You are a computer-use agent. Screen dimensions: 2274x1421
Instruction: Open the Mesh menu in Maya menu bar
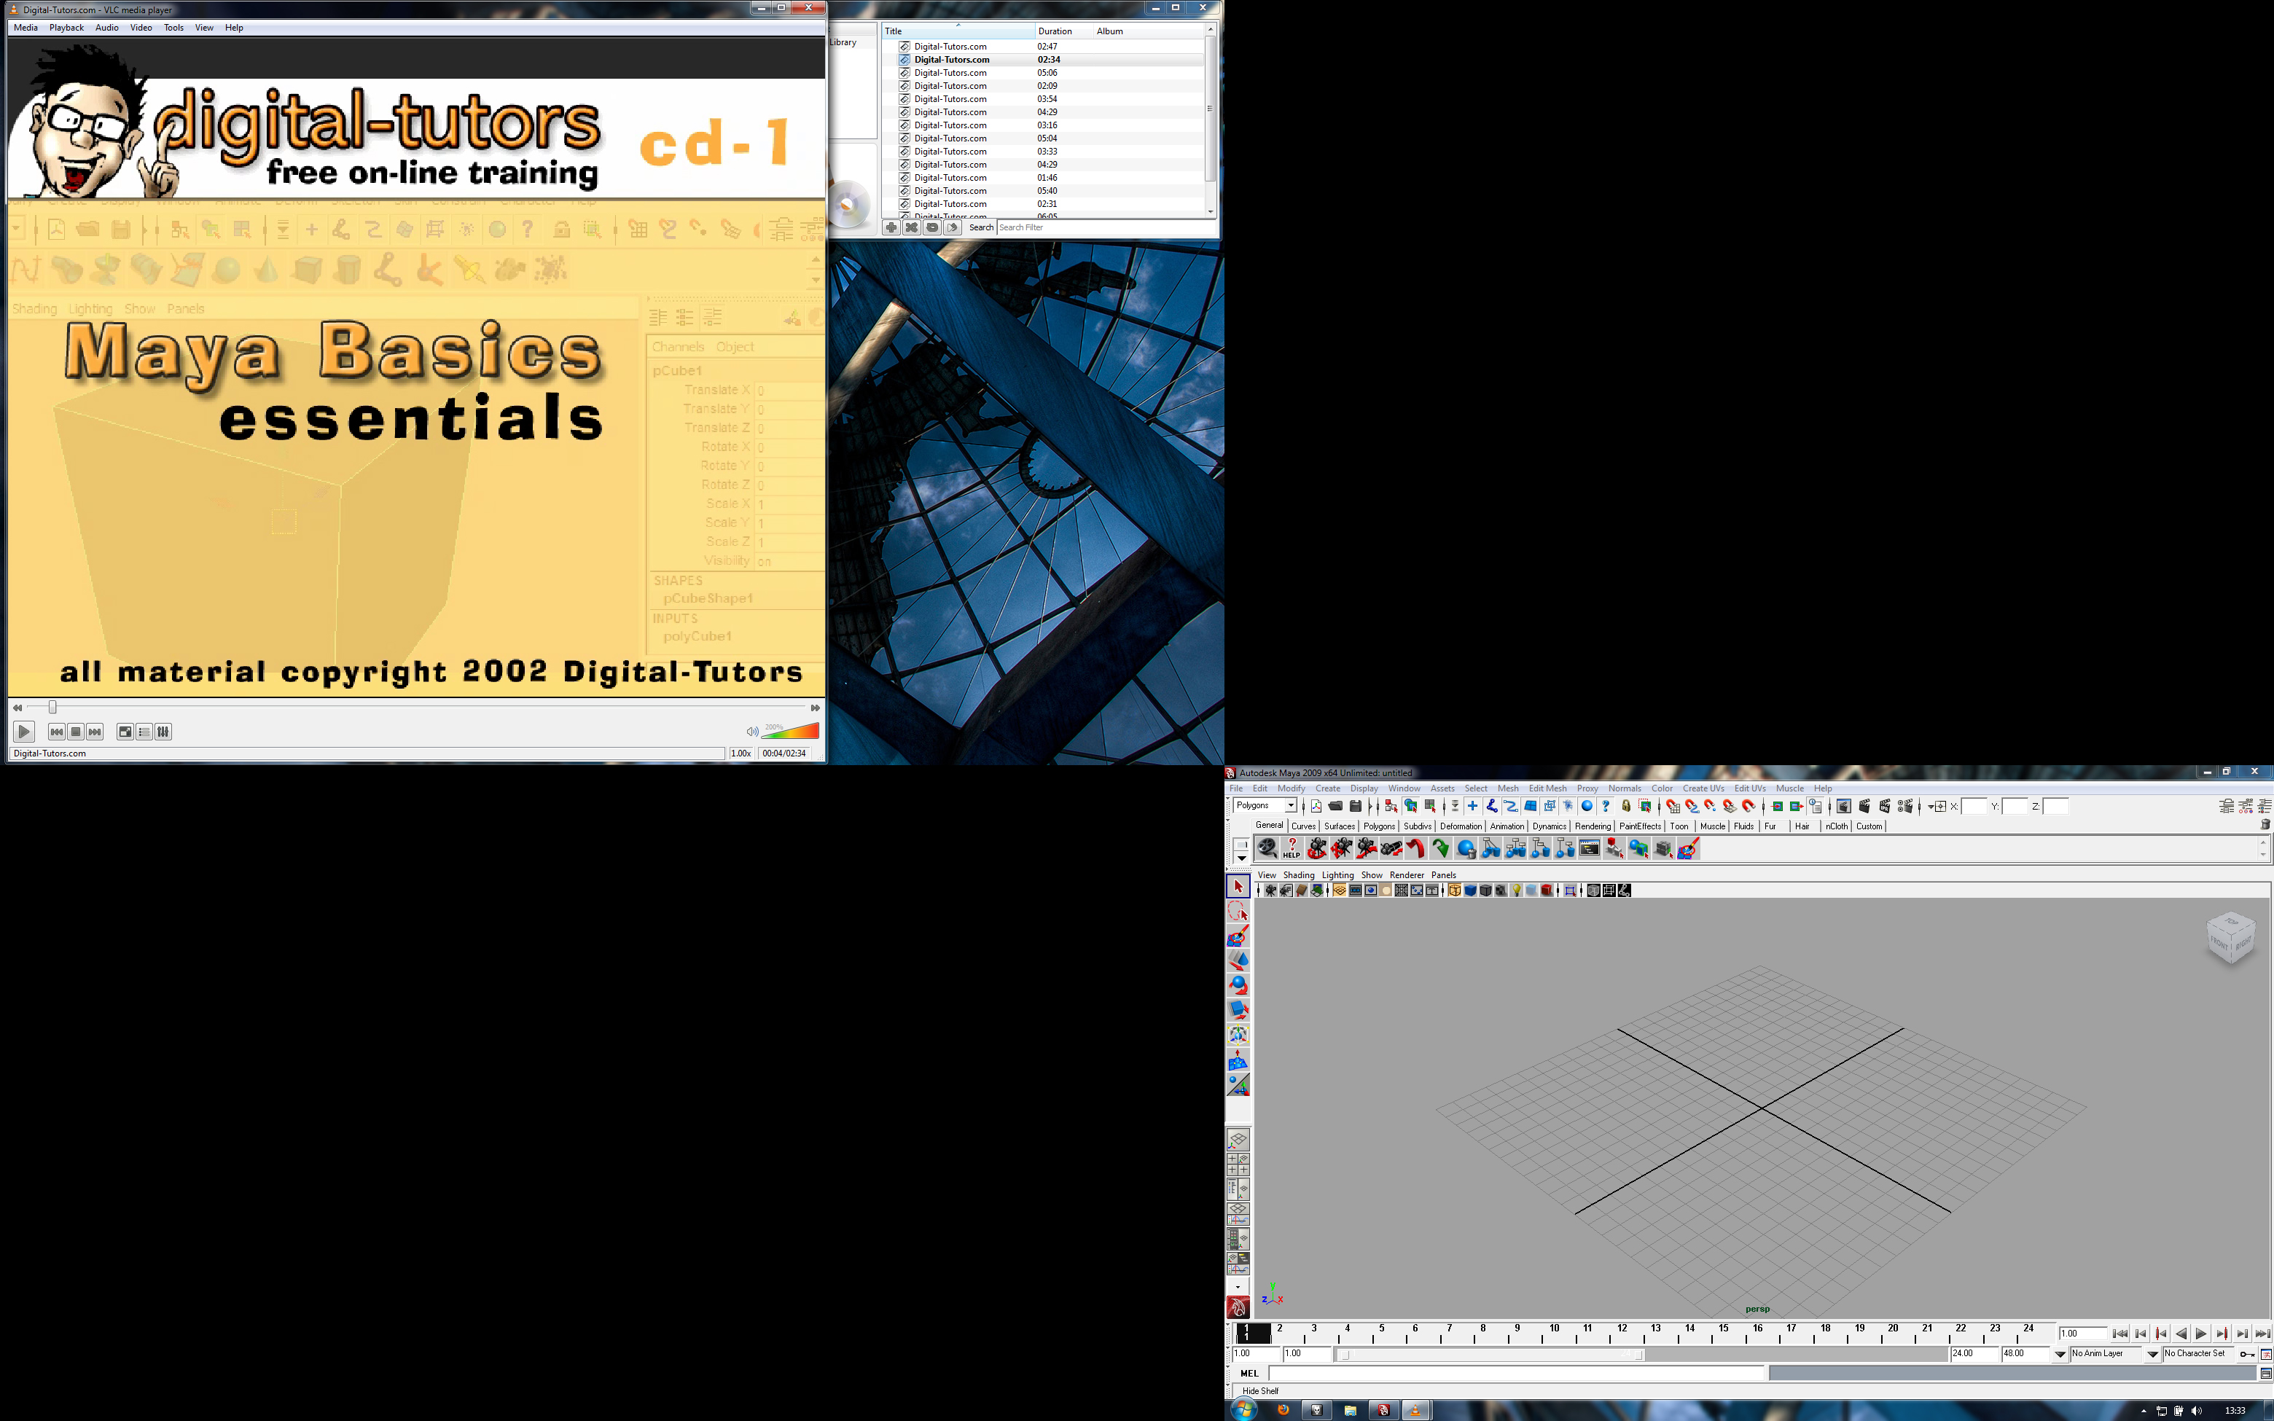pos(1508,789)
